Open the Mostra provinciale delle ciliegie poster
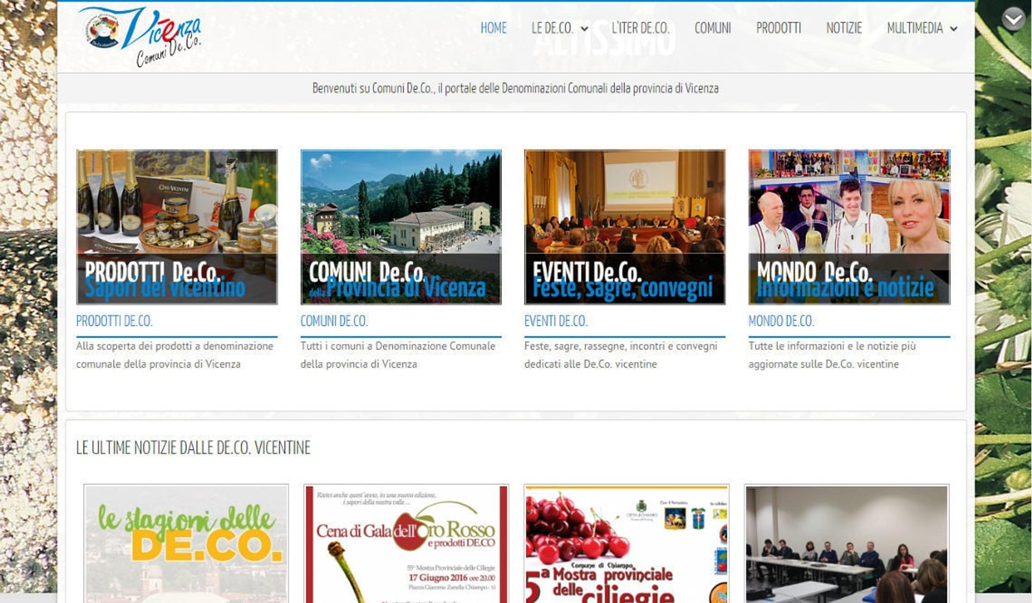 (626, 544)
